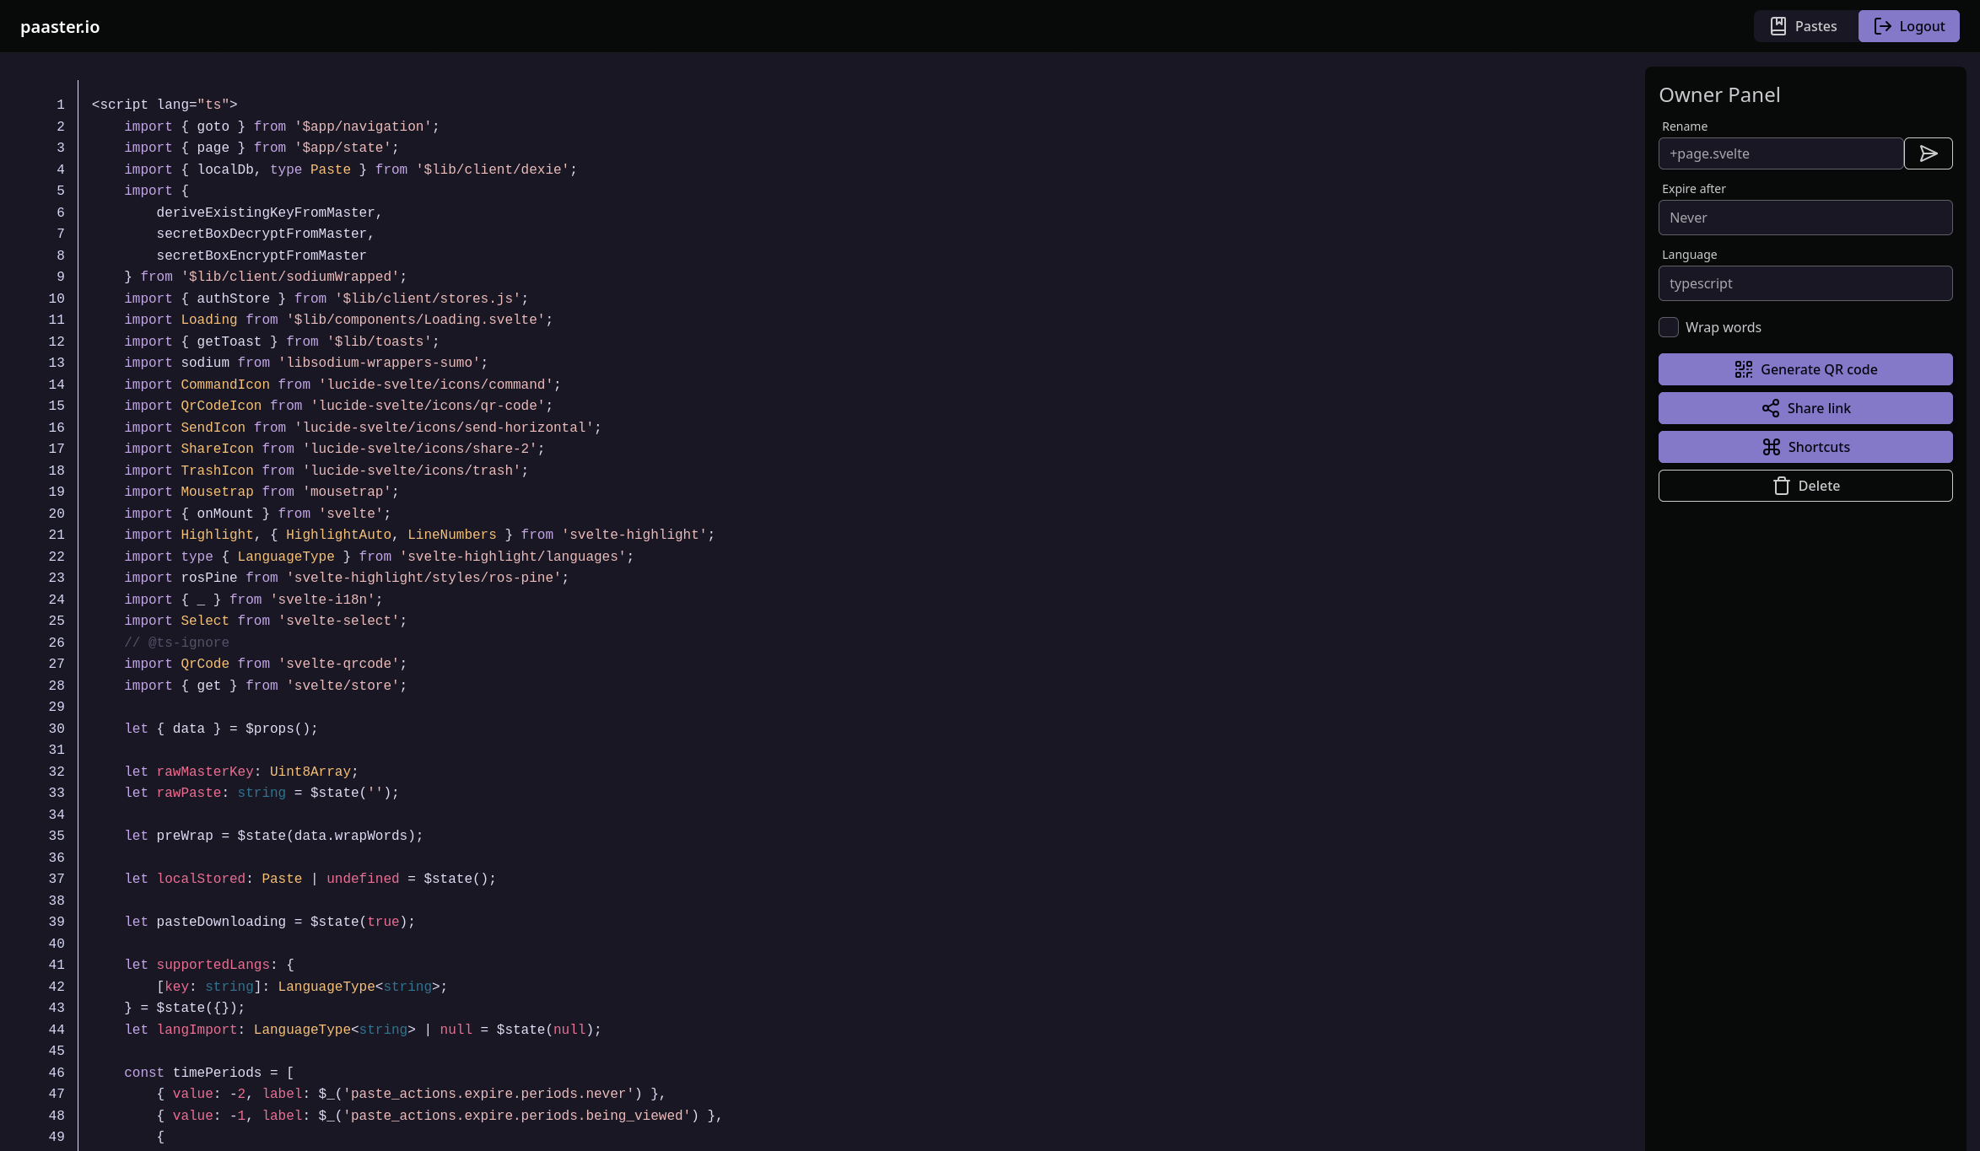Click the Wrap words label text
This screenshot has width=1980, height=1151.
[1723, 327]
